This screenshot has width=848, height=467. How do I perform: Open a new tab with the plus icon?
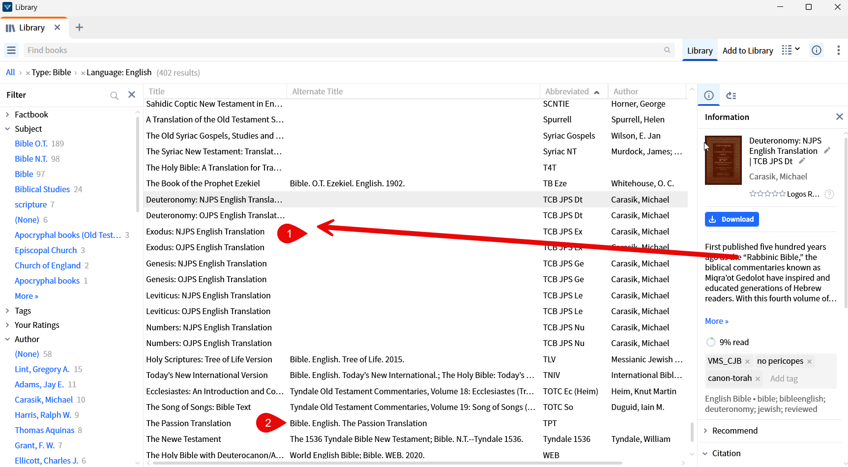(x=79, y=28)
